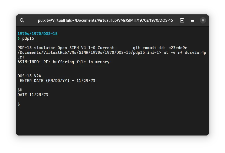This screenshot has width=225, height=153.
Task: Click the green prompt arrow before pdp15
Action: [x=19, y=38]
